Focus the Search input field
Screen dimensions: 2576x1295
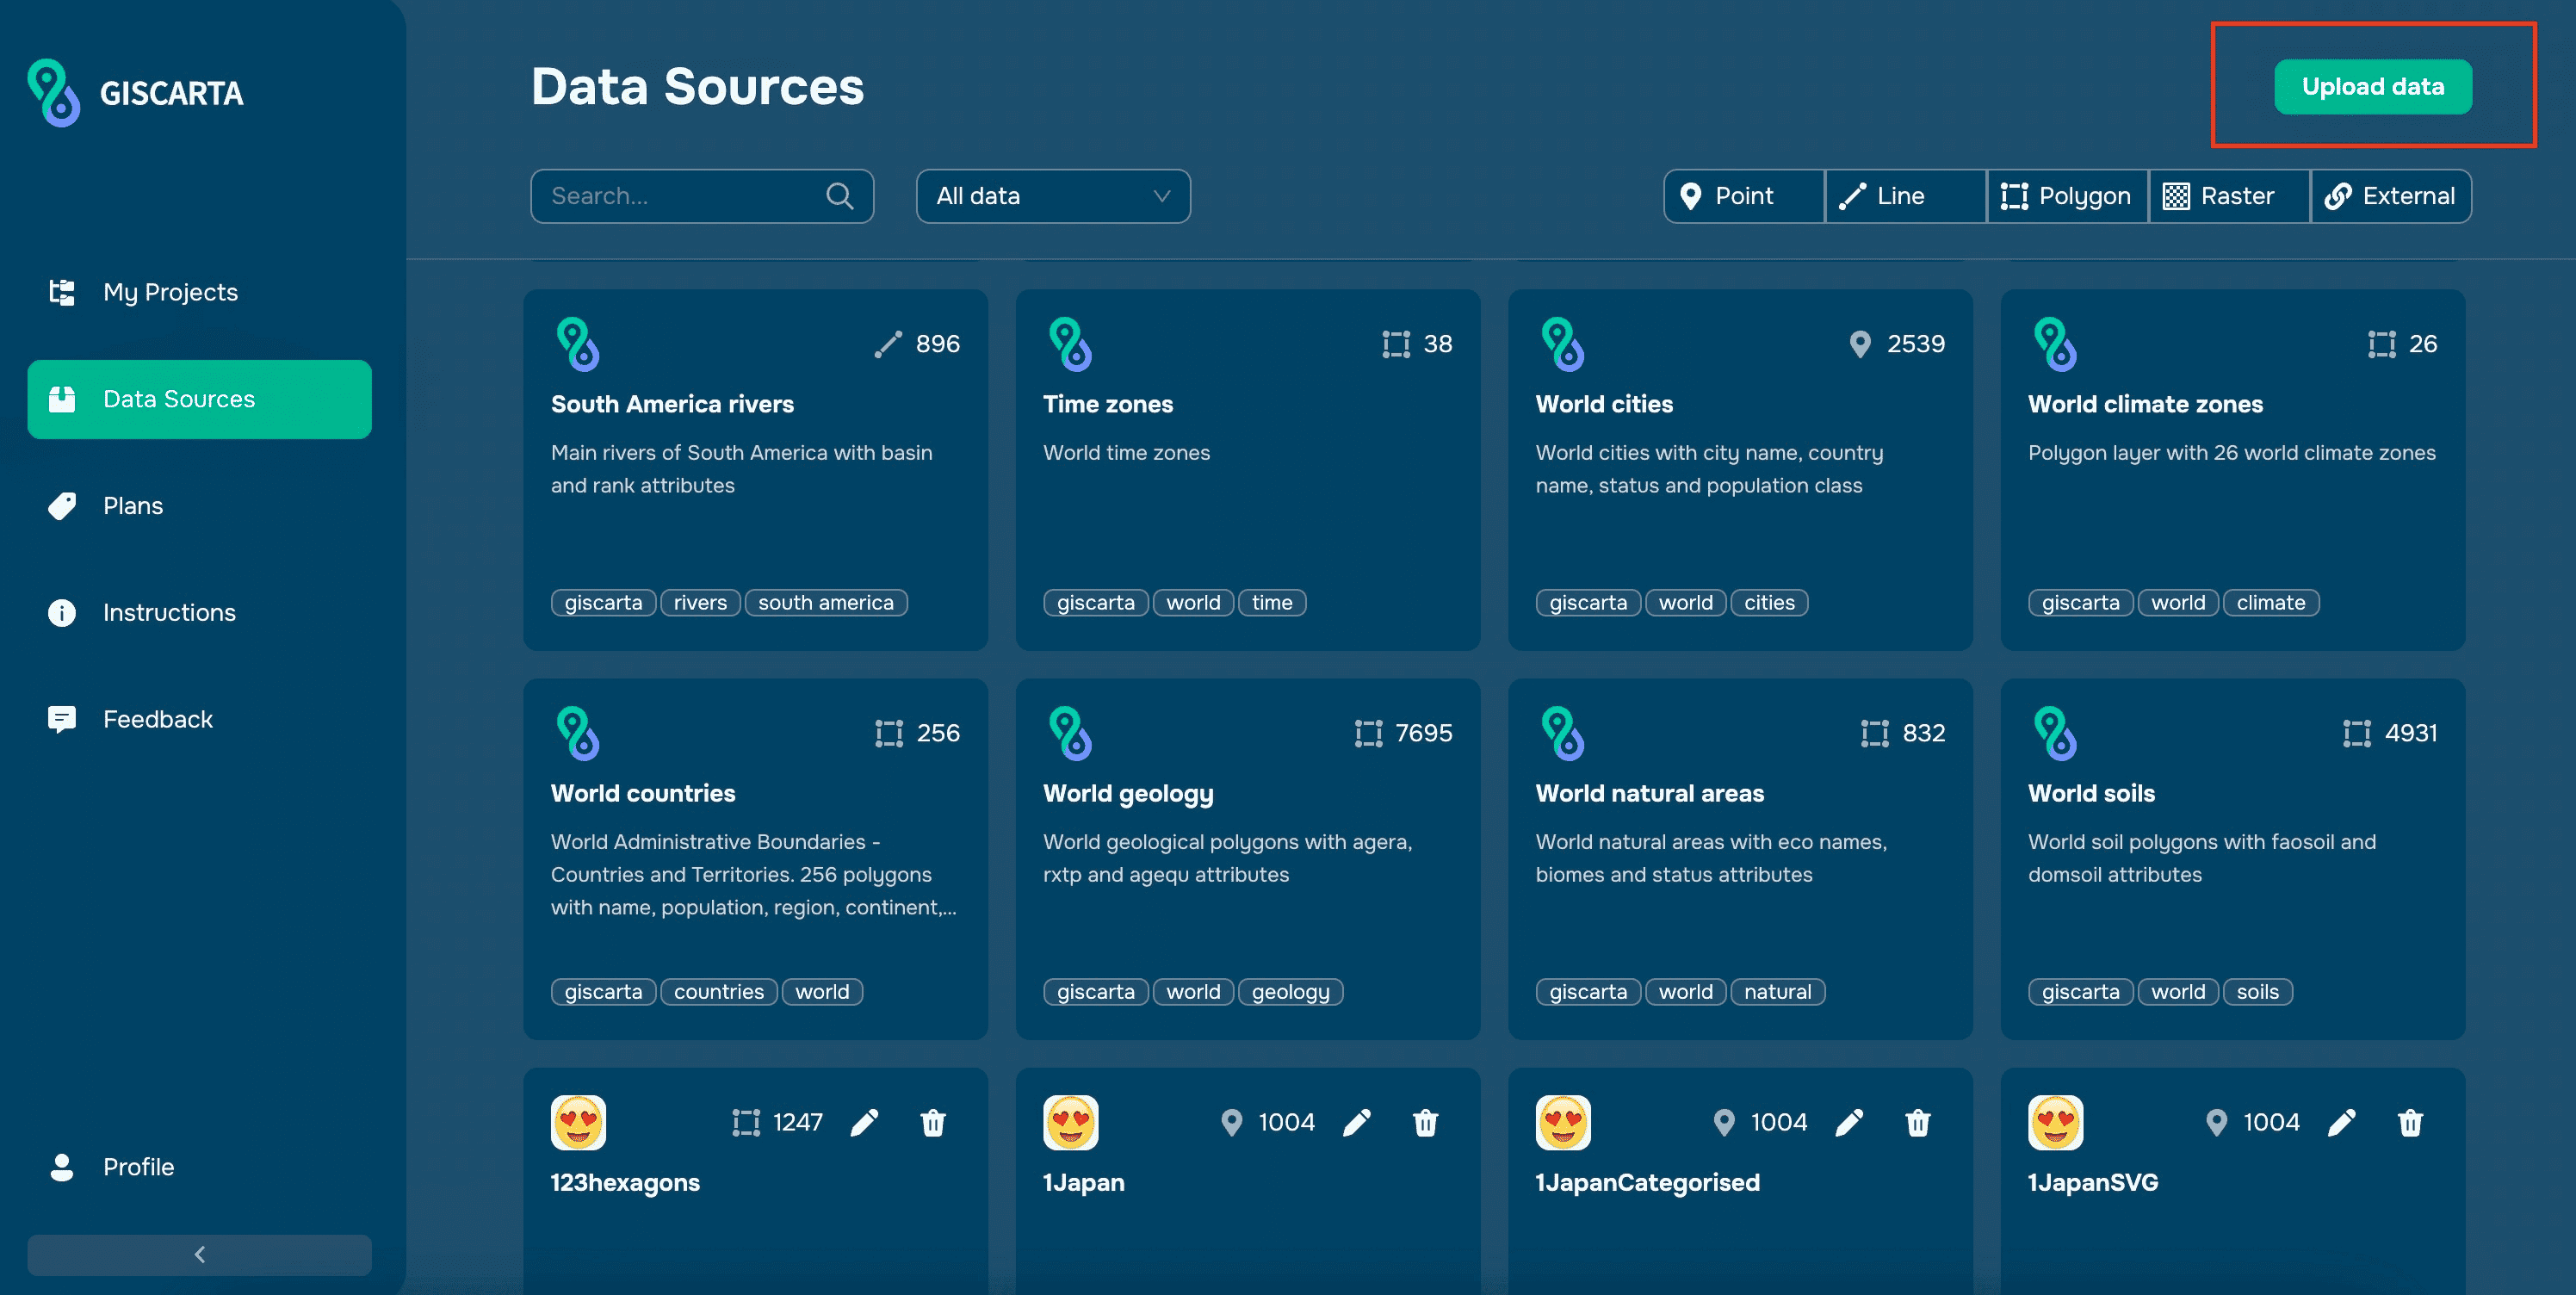point(680,196)
